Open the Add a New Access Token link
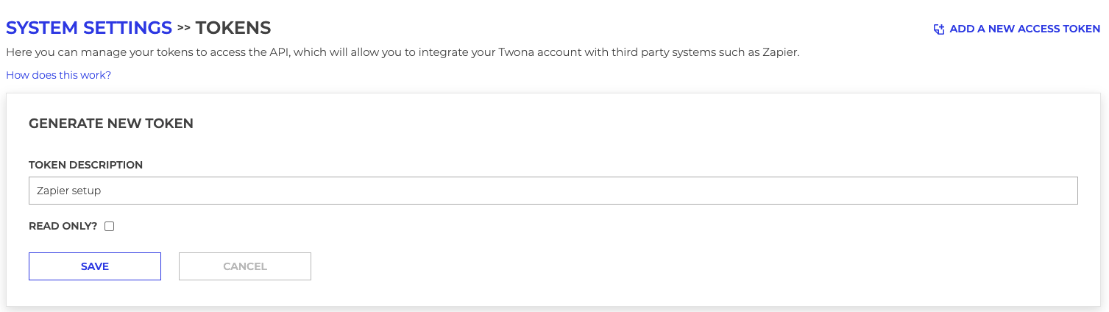This screenshot has width=1109, height=312. [x=1025, y=29]
